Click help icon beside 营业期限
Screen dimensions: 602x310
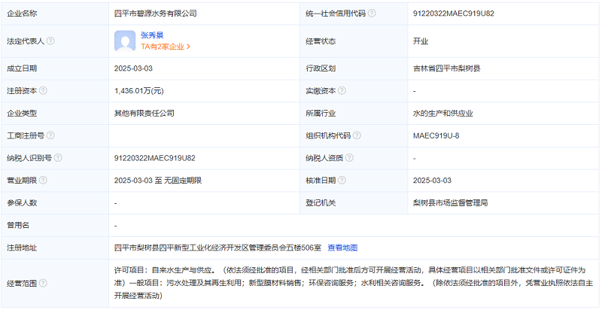pos(43,181)
